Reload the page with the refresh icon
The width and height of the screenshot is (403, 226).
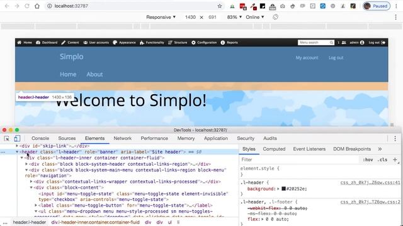(x=27, y=6)
